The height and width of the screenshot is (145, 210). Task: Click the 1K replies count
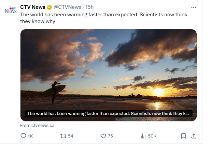30,136
